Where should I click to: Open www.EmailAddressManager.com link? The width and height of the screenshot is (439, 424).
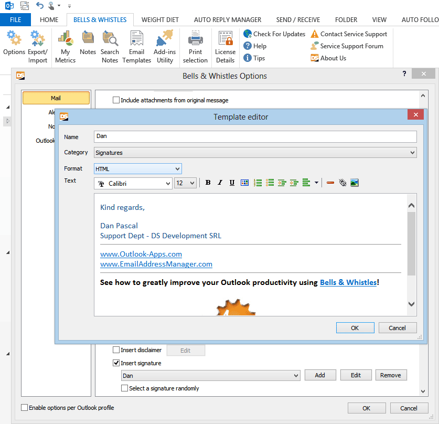pyautogui.click(x=156, y=264)
